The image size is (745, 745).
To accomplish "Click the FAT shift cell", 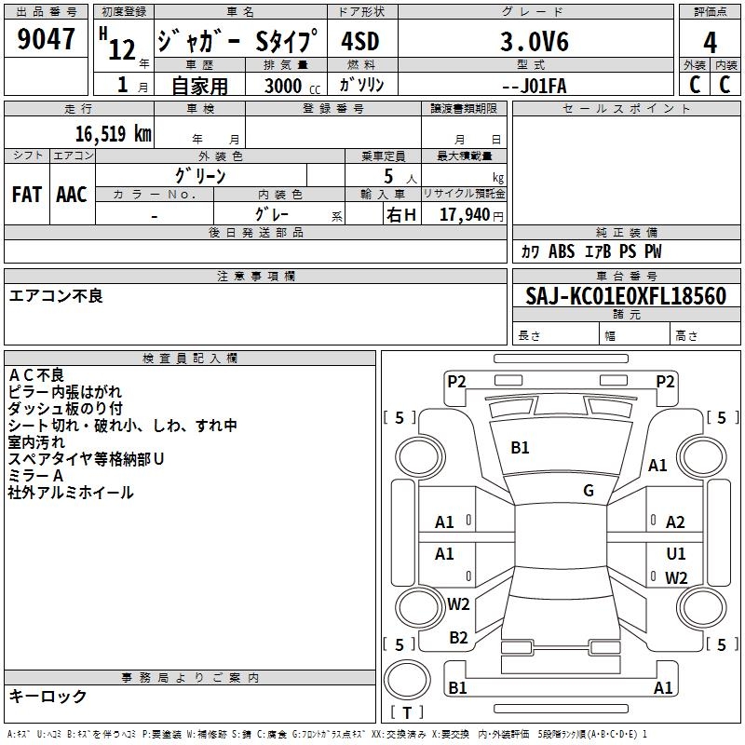I will pos(27,195).
